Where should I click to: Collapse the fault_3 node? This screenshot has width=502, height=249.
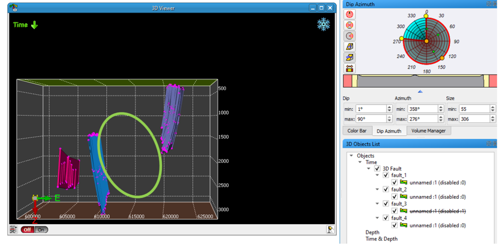[378, 204]
